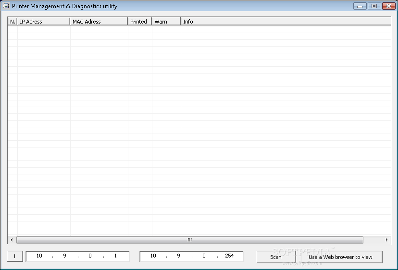Click the Scan button

276,257
